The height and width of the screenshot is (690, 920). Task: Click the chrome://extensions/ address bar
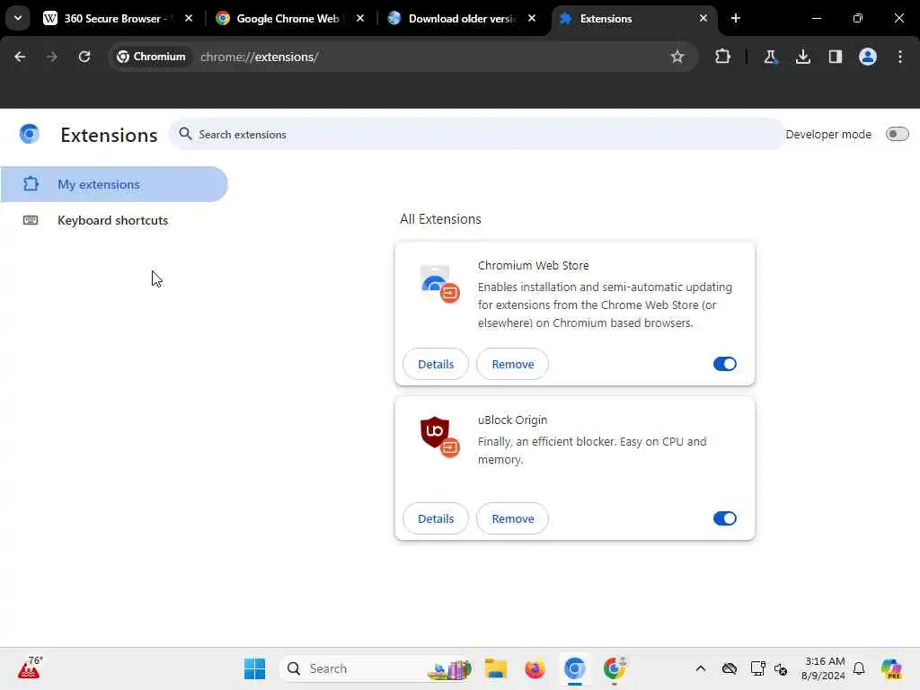402,57
